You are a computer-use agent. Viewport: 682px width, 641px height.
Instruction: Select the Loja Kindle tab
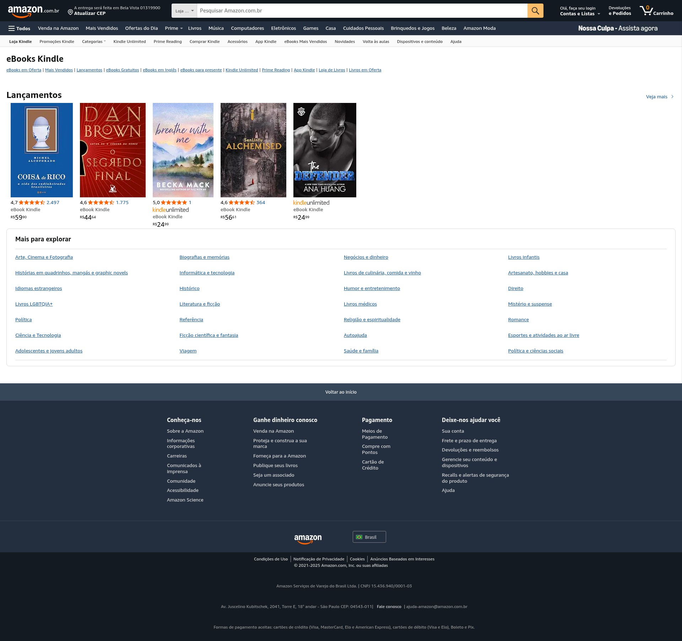pos(21,42)
